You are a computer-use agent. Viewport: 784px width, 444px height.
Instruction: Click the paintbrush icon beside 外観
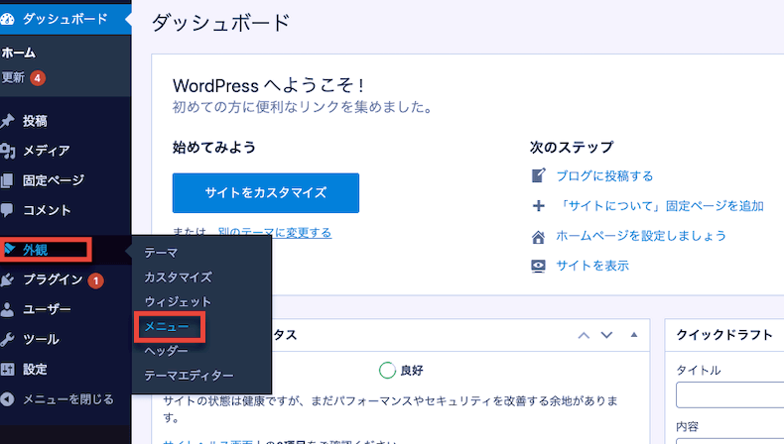(x=9, y=249)
